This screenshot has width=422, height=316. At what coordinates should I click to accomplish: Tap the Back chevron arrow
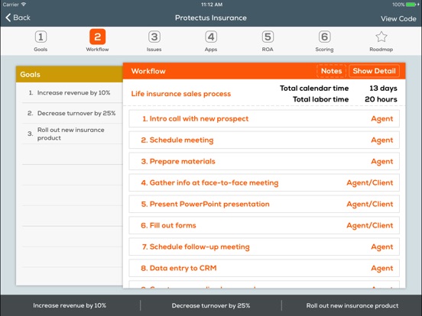click(x=8, y=18)
